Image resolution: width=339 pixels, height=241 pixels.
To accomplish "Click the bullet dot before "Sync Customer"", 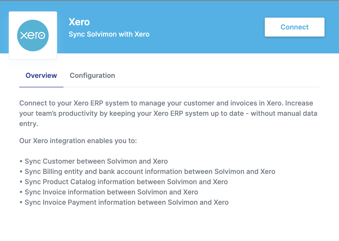I will [x=21, y=162].
